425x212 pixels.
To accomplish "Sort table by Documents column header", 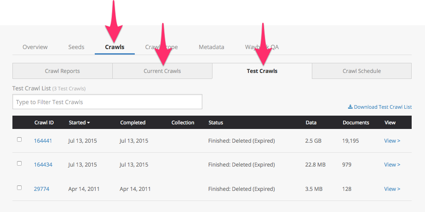I will click(x=356, y=123).
